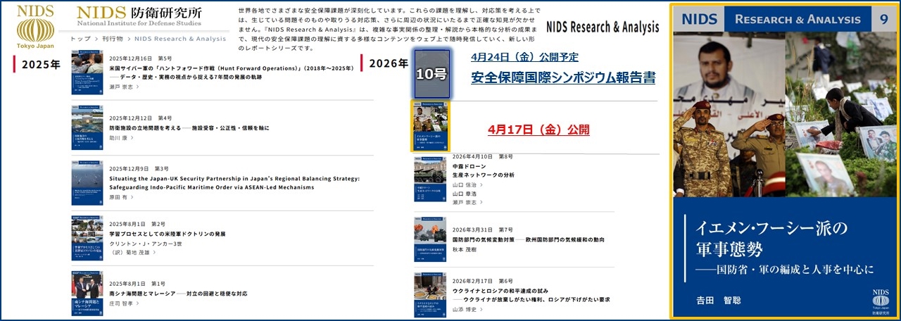Viewport: 901px width, 321px height.
Task: Open cover thumbnail of 2026 issue 第7号
Action: (x=430, y=239)
